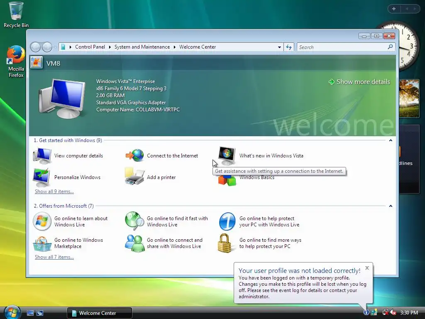Open recent pages dropdown next to Forward
This screenshot has height=319, width=425.
point(55,47)
